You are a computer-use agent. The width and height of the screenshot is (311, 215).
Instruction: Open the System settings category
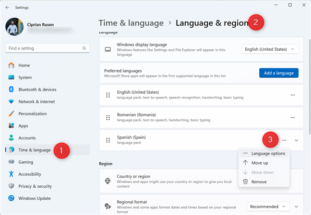[48, 78]
